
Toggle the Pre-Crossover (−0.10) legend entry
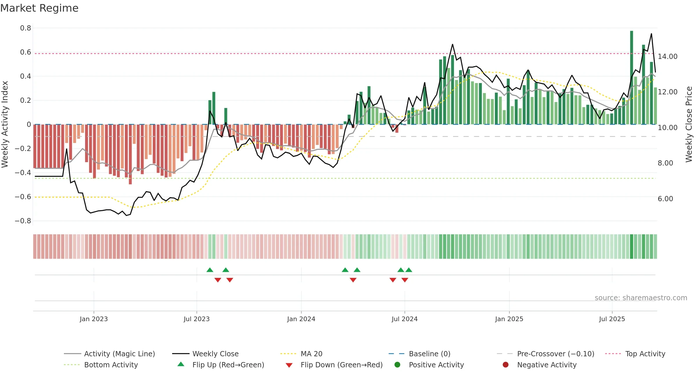coord(545,354)
